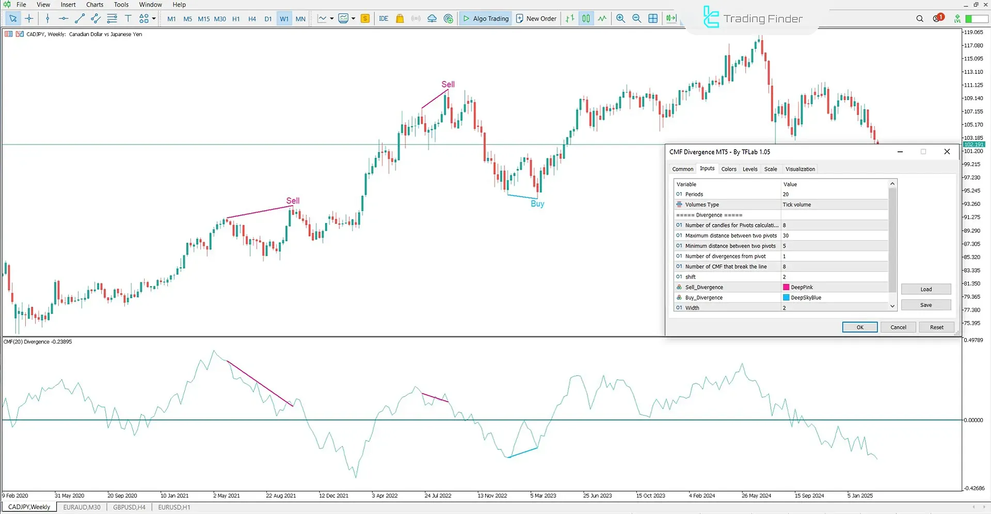Open the Charts menu

point(94,5)
